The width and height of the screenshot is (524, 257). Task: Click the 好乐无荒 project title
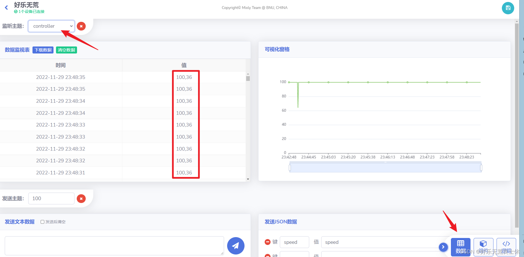click(26, 5)
